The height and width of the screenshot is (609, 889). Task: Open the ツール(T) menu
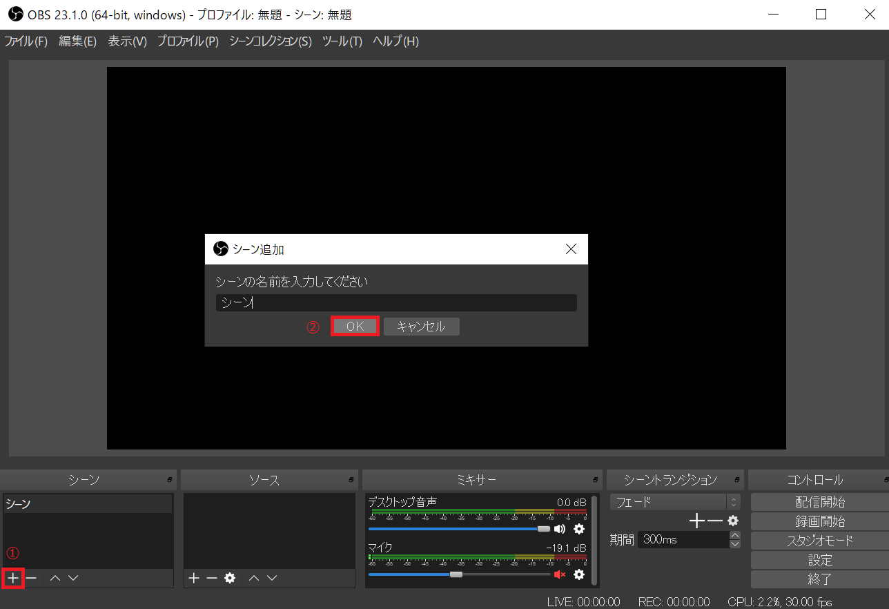(x=342, y=41)
